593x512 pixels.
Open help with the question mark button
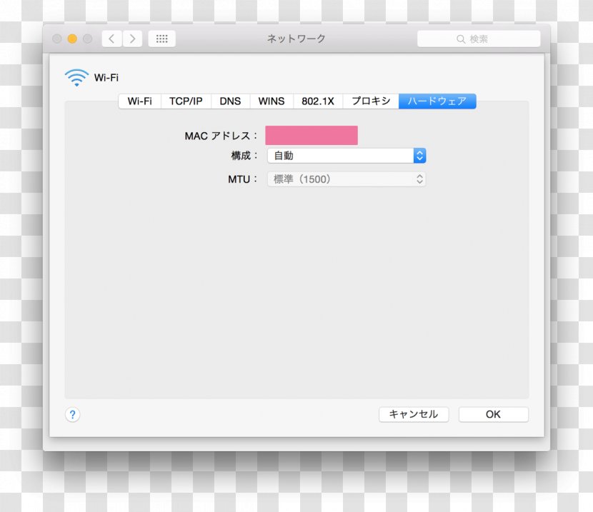[x=73, y=415]
